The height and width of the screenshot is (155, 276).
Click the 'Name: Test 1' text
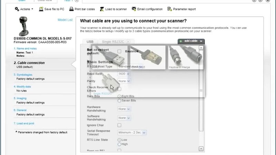click(24, 53)
